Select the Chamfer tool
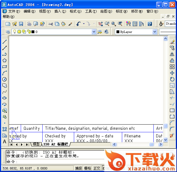177x172 pixels. pos(172,123)
